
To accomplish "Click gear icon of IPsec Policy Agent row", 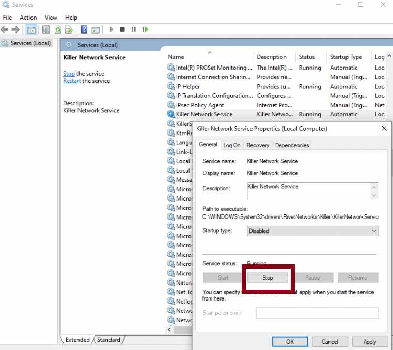I will pos(171,105).
